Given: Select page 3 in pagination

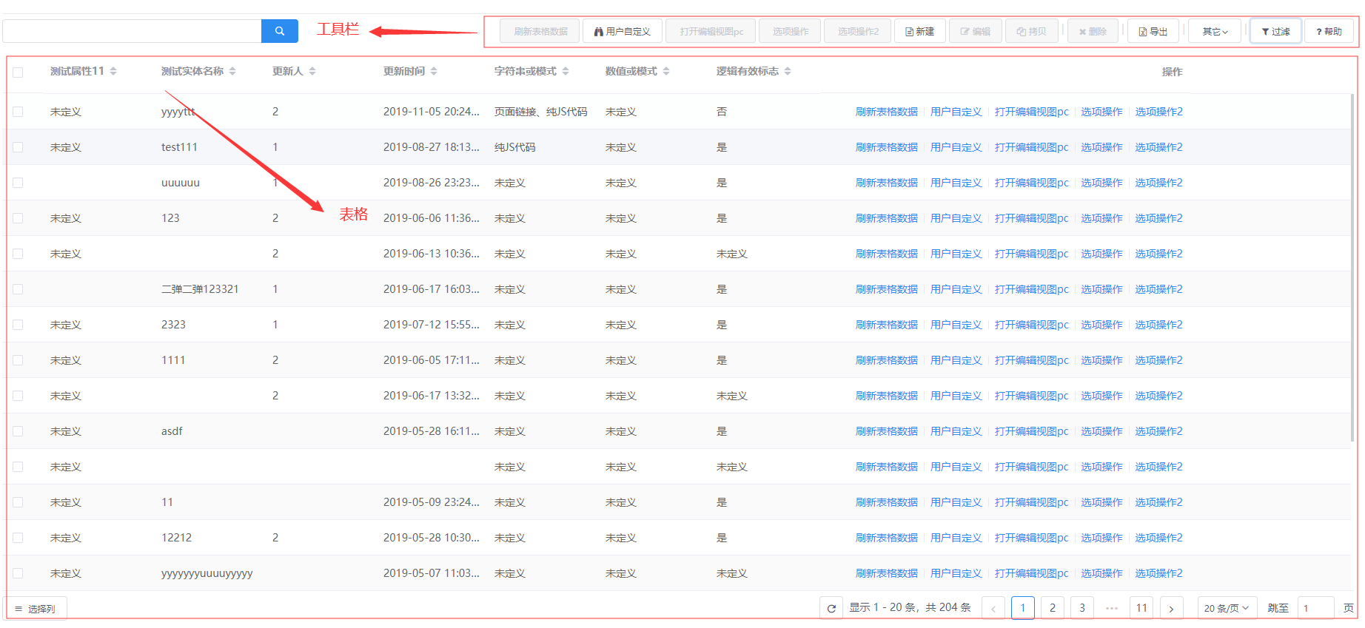Looking at the screenshot, I should tap(1082, 608).
